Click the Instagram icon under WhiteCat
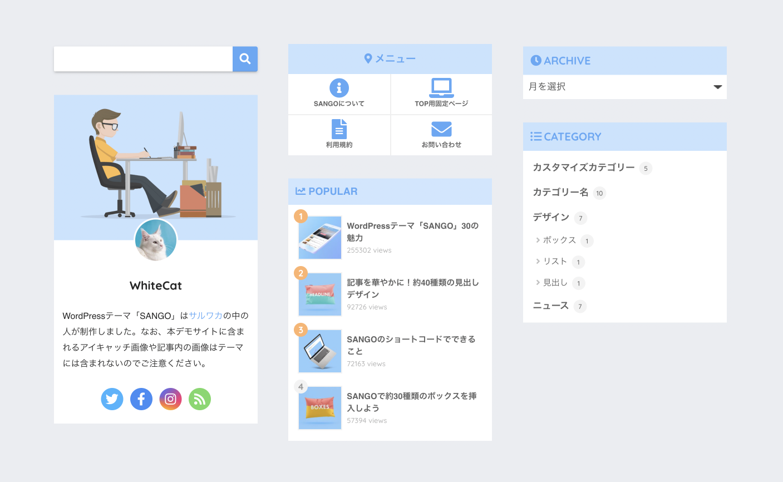Image resolution: width=783 pixels, height=482 pixels. pyautogui.click(x=170, y=399)
